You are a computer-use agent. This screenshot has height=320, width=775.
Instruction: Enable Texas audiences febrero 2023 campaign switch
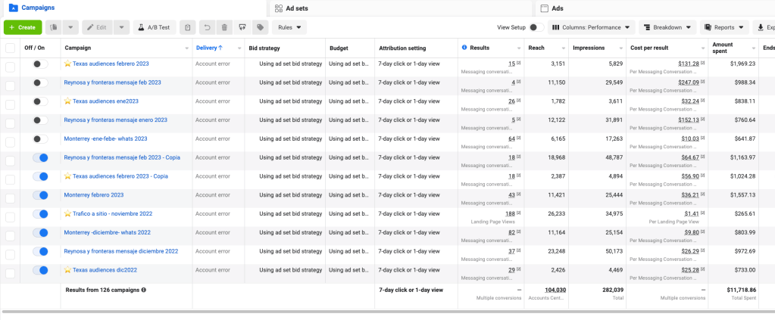point(40,64)
